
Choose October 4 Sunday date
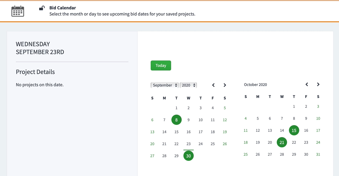coord(246,118)
